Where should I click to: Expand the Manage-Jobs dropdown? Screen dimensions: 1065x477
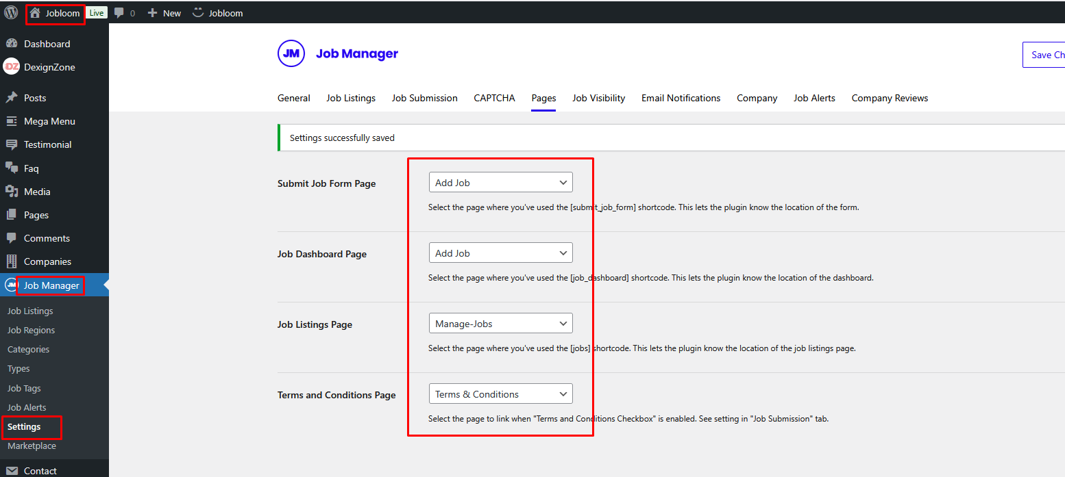click(x=500, y=324)
